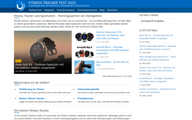The width and height of the screenshot is (192, 120).
Task: Click the sidebar heading SUCHEN & FINDEN
Action: coord(149,15)
